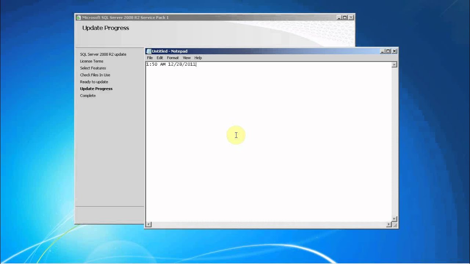
Task: Open the Notepad Edit menu
Action: pos(160,58)
